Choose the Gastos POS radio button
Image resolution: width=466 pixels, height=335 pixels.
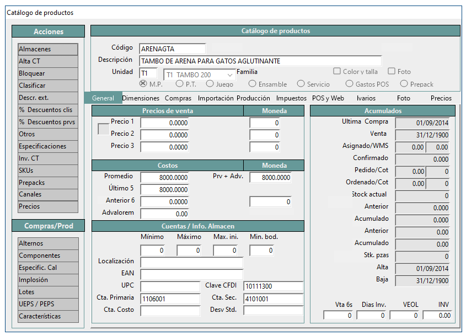pyautogui.click(x=349, y=83)
